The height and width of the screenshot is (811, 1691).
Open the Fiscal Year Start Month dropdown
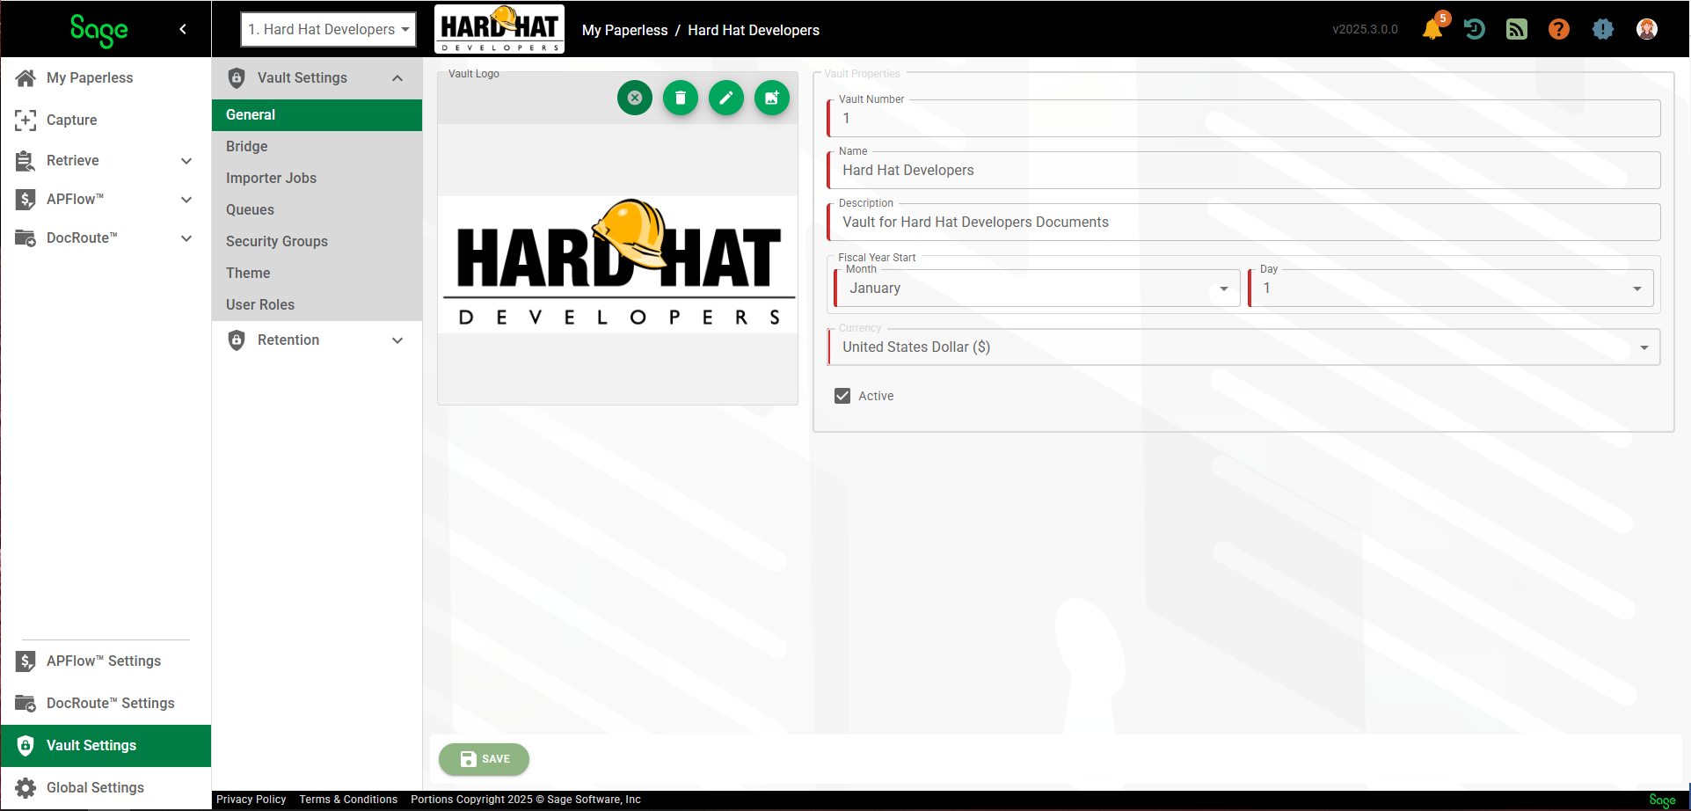(1038, 289)
